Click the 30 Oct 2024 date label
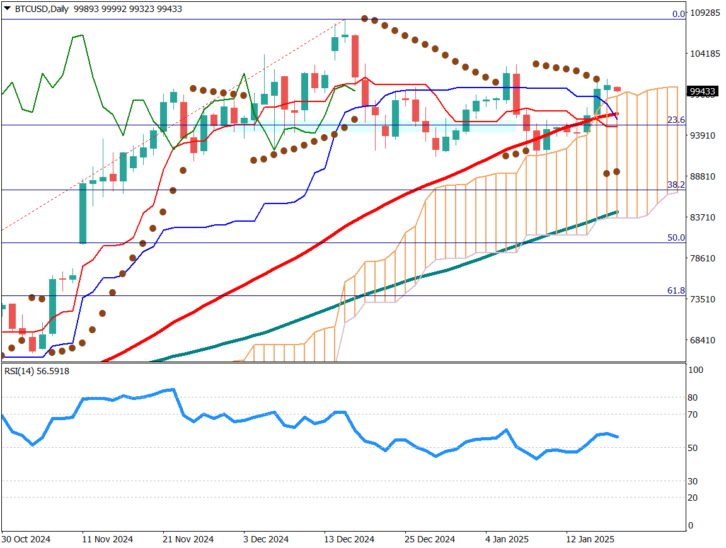 [26, 540]
